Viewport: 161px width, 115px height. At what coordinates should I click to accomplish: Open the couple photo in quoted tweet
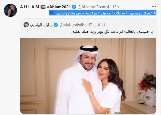88,76
